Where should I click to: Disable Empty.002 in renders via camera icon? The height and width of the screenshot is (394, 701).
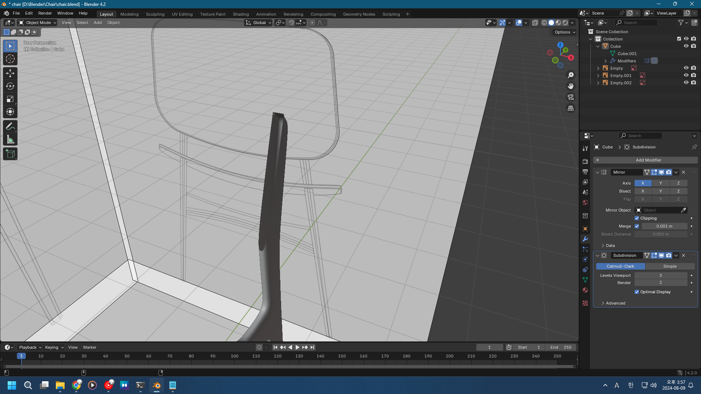tap(693, 82)
